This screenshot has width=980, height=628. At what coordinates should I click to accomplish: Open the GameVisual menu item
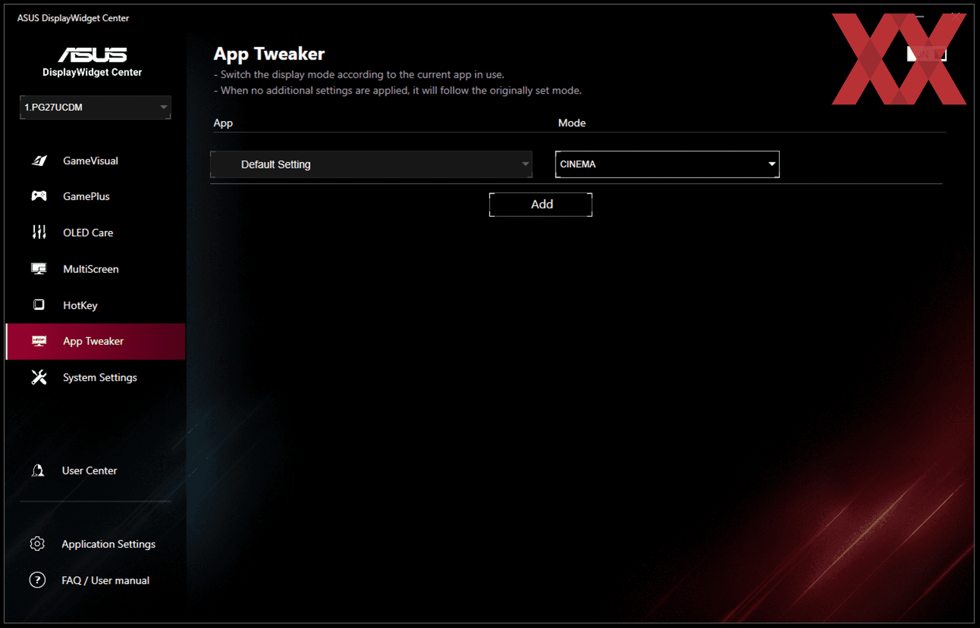[x=90, y=161]
